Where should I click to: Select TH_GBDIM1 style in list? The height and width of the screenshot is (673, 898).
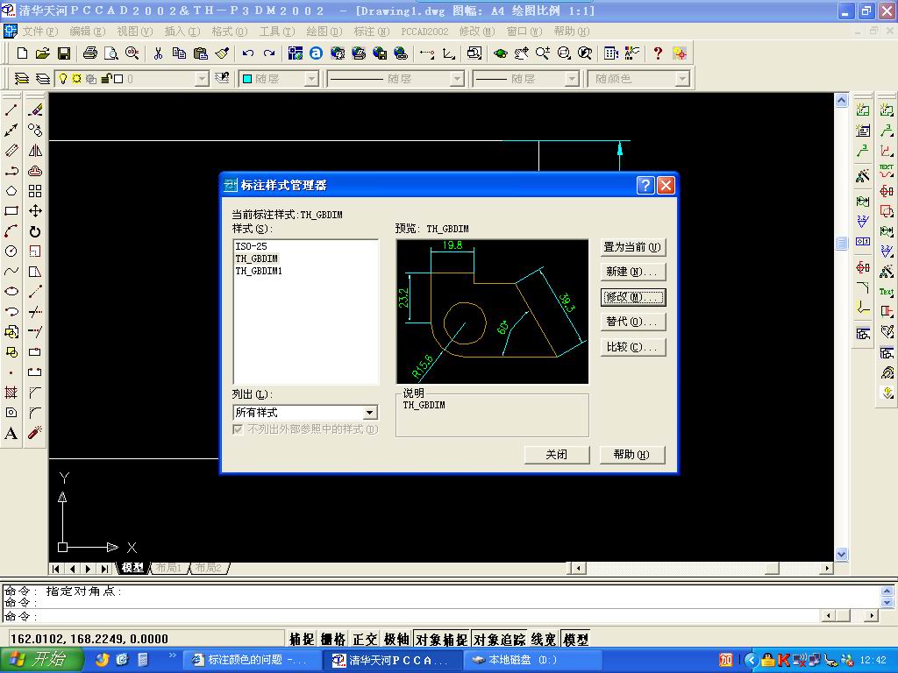coord(259,271)
